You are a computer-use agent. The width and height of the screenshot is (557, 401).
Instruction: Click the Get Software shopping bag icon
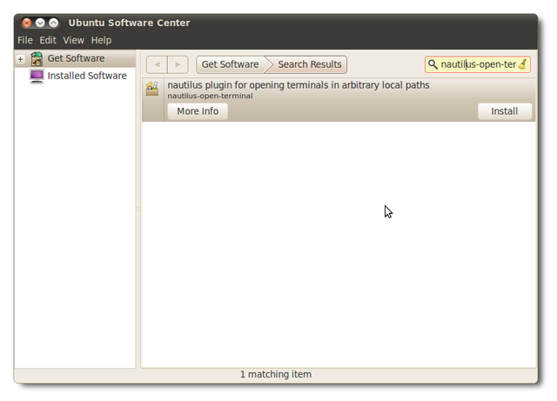[x=37, y=58]
